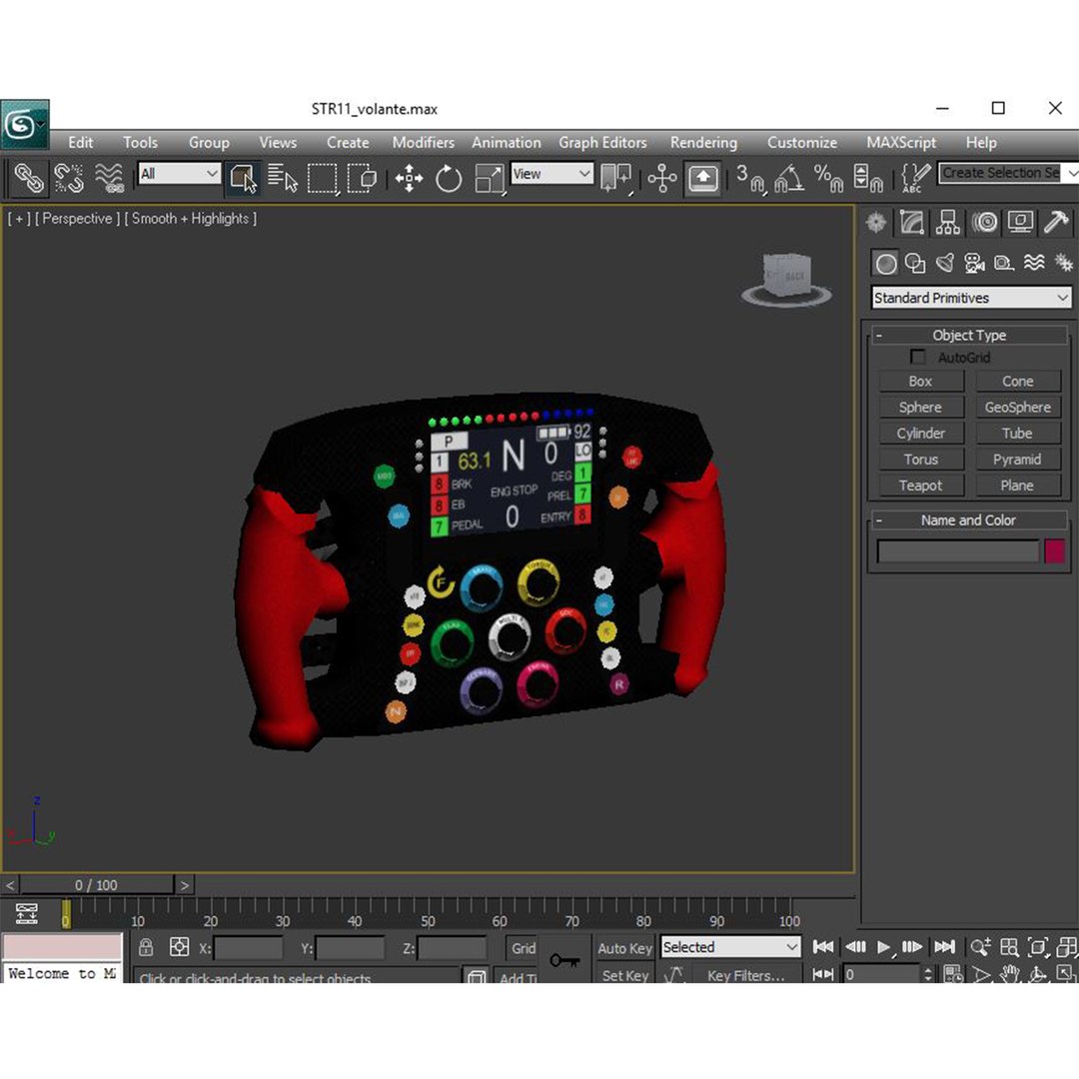This screenshot has width=1079, height=1079.
Task: Jump to the Go to End button
Action: point(945,947)
